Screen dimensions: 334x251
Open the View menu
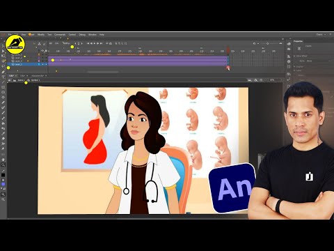[24, 35]
